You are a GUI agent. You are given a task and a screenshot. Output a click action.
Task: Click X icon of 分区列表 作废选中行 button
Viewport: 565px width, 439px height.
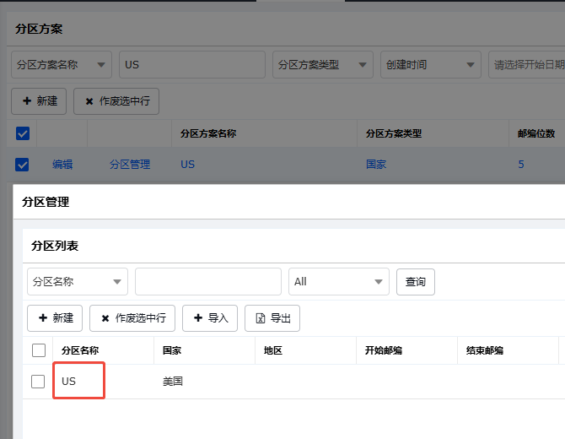(x=105, y=318)
